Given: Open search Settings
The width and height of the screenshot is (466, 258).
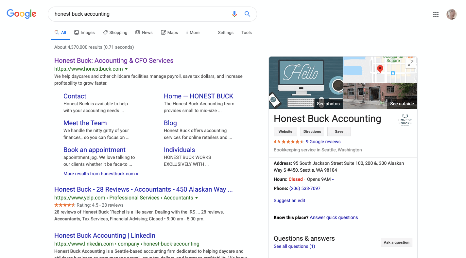Looking at the screenshot, I should click(226, 33).
